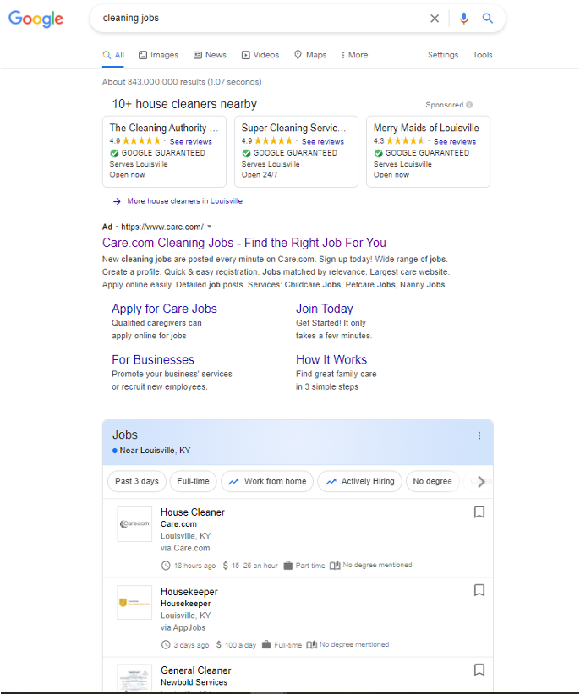Screen dimensions: 580x695
Task: Show more job filters with right chevron
Action: click(x=481, y=481)
